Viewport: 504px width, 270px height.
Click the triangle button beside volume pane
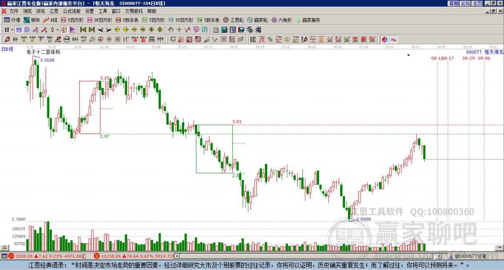tap(4, 247)
